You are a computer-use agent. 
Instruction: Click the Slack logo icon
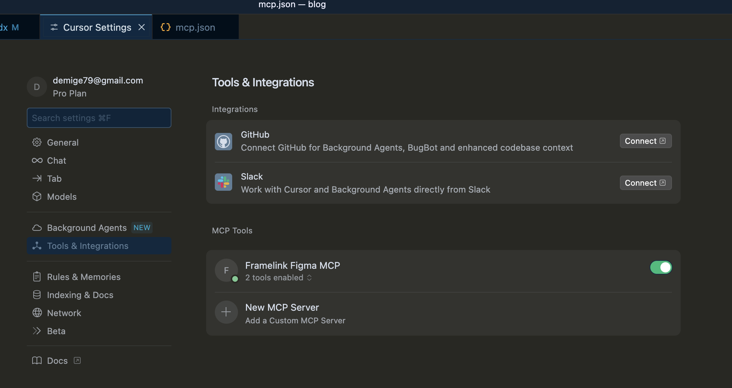point(224,182)
